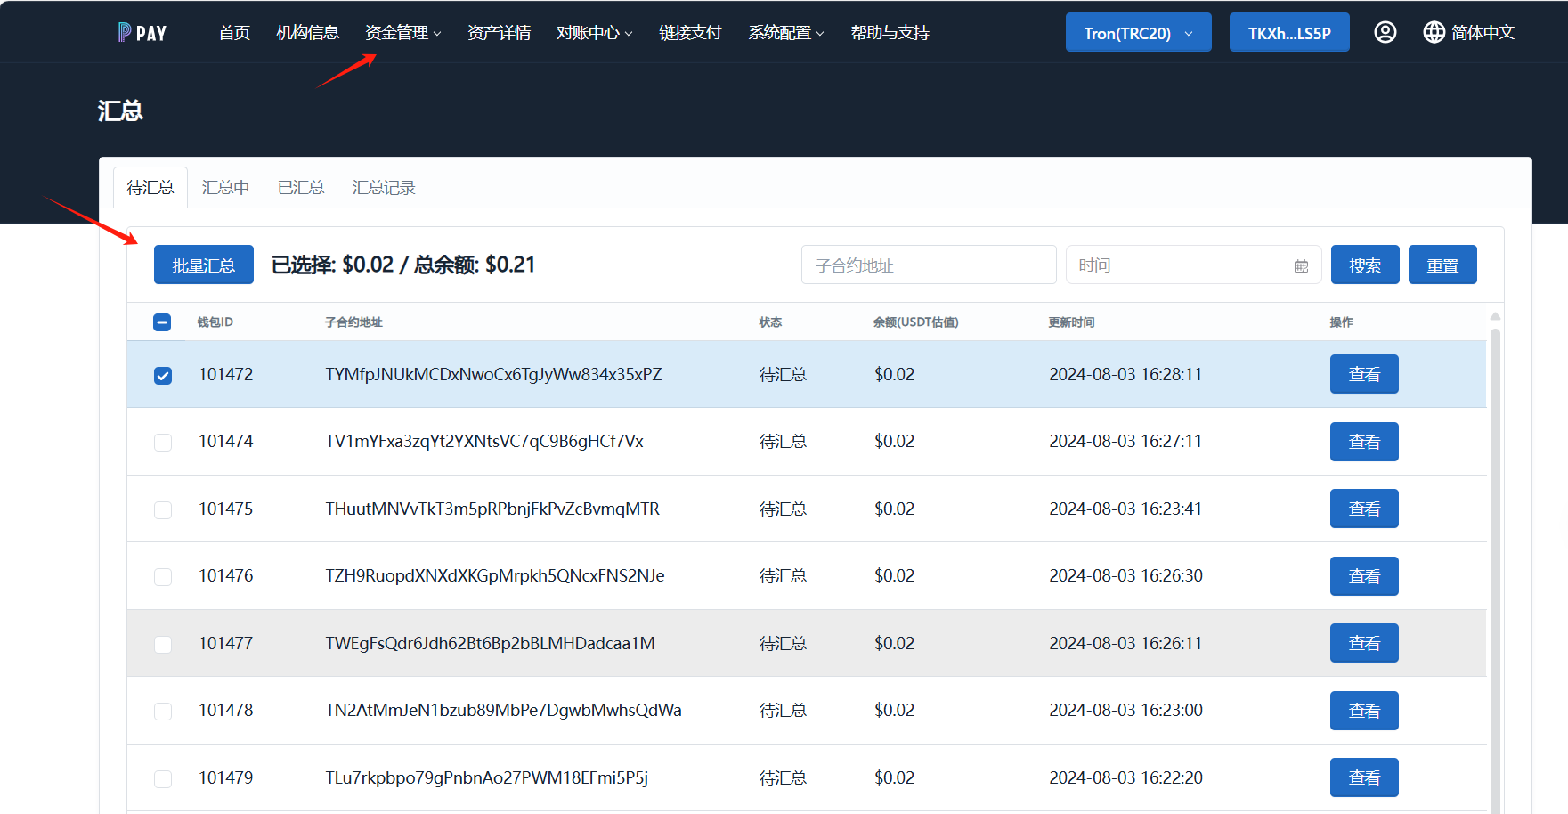
Task: Switch to the 汇总中 tab
Action: 225,187
